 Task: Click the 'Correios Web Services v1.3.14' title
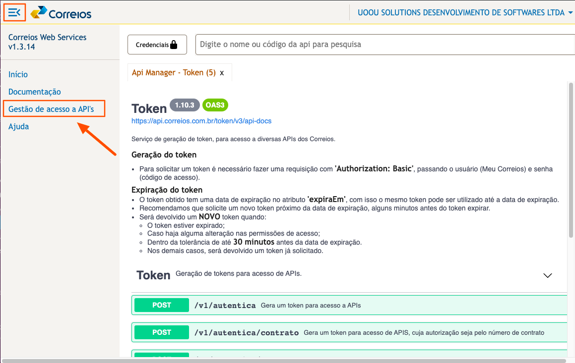coord(47,42)
